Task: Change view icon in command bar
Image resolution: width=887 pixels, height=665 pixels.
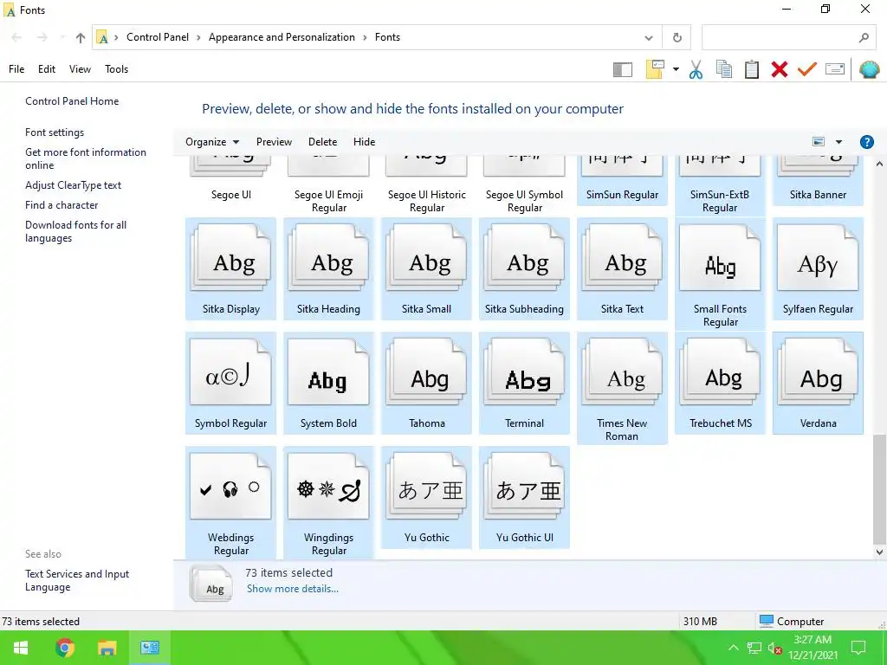Action: tap(819, 142)
